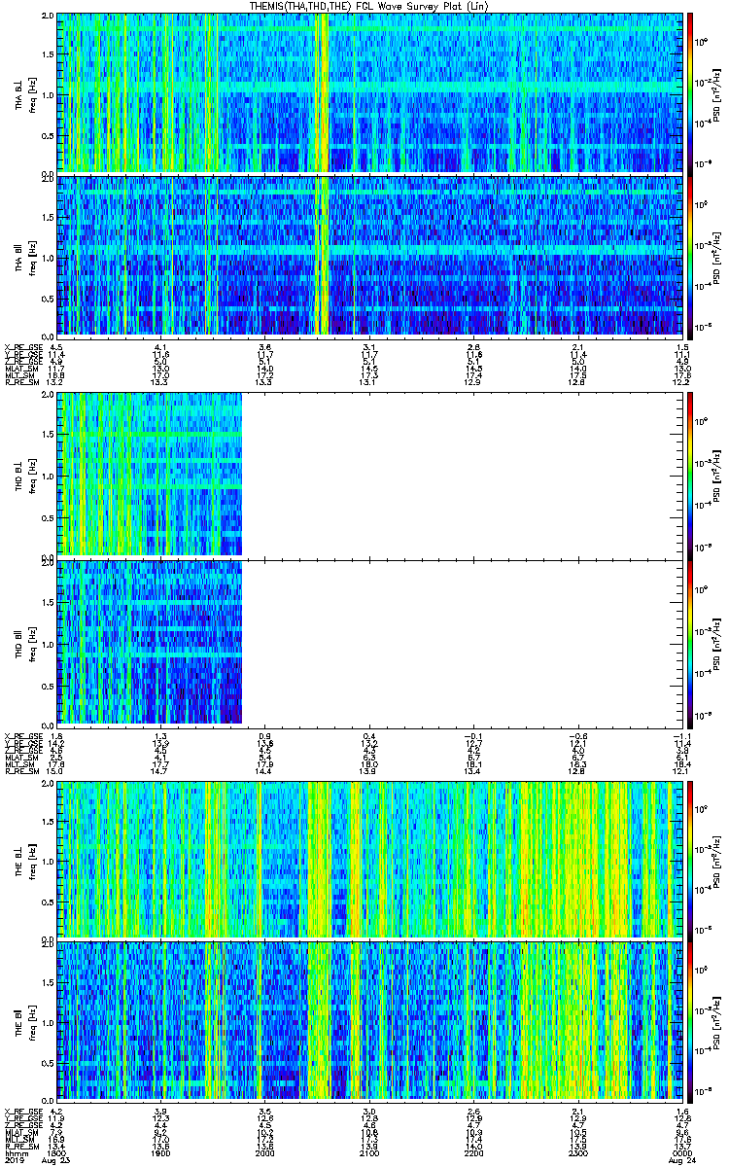Click the 0000 time tick label at bottom
Screen dimensions: 729x1167
coord(681,1152)
